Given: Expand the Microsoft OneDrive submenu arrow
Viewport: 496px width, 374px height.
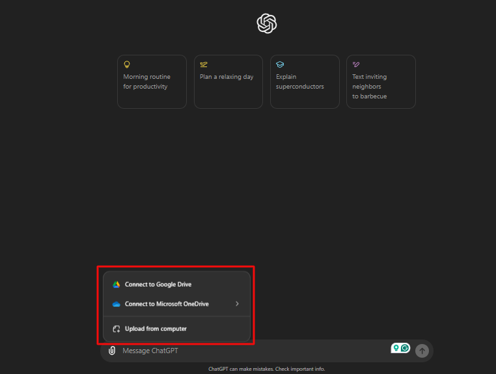Looking at the screenshot, I should [237, 304].
